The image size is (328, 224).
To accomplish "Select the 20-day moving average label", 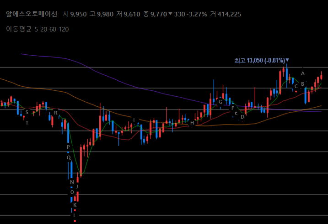I will coord(43,29).
